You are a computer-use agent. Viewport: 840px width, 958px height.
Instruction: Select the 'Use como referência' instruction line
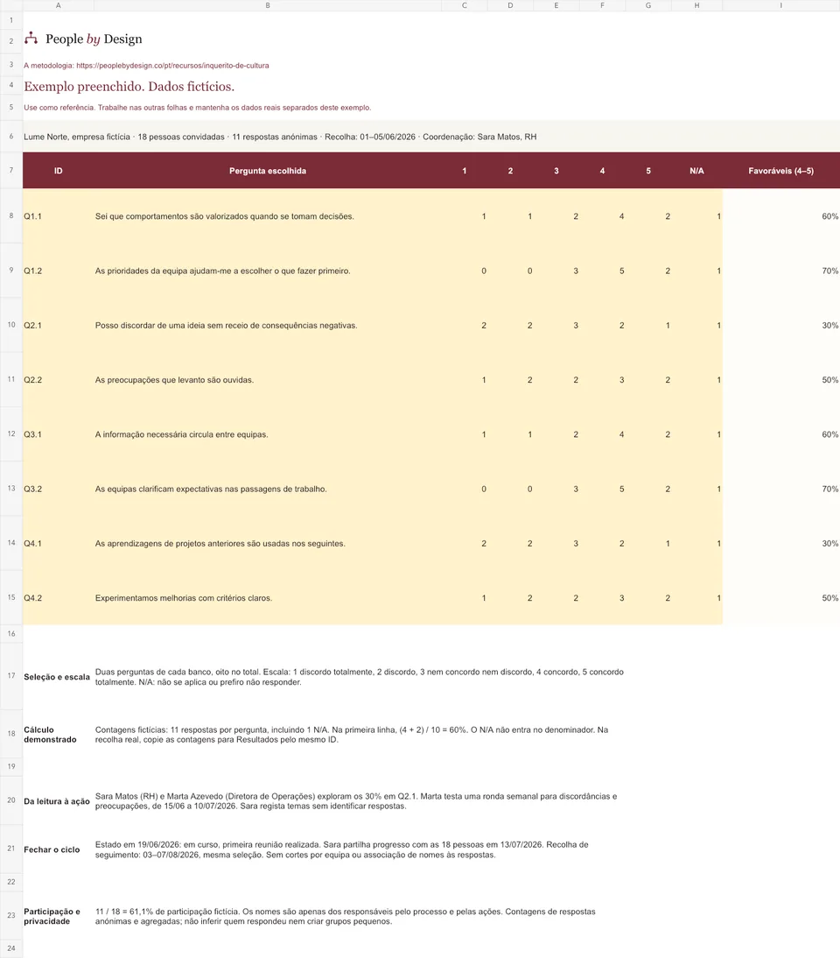click(x=197, y=108)
